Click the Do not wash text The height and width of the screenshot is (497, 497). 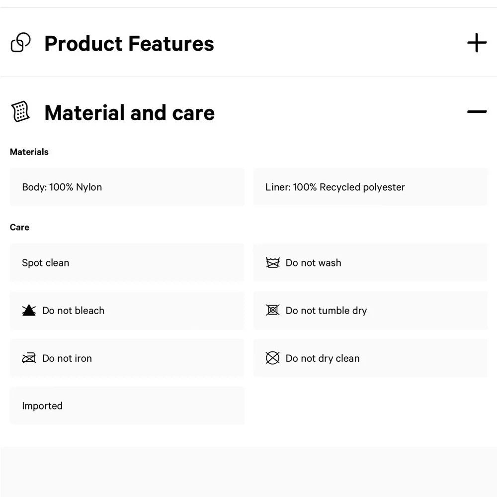coord(314,263)
